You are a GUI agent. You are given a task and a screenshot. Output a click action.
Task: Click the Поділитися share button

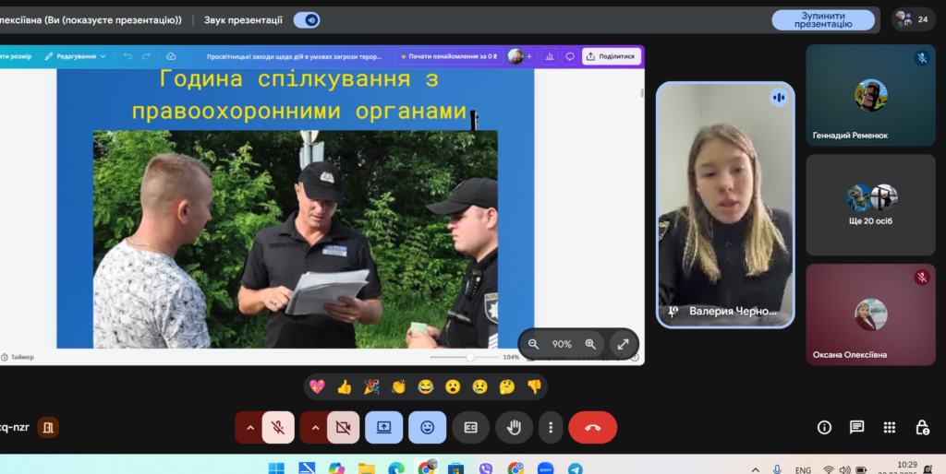(x=611, y=56)
